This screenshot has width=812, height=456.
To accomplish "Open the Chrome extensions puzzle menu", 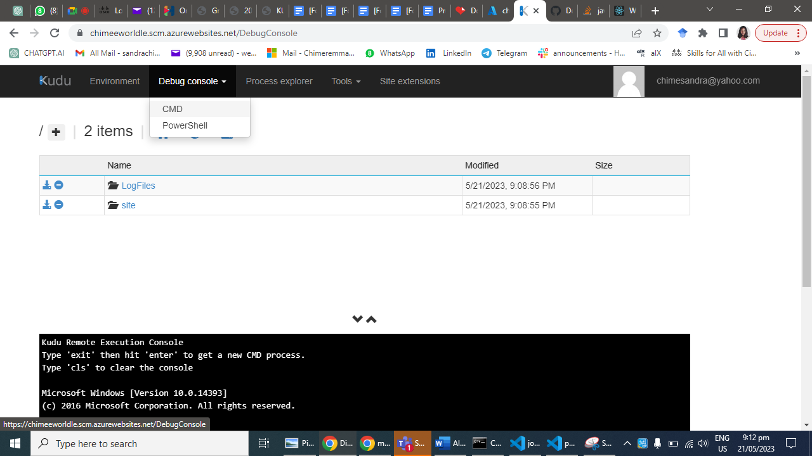I will (703, 33).
